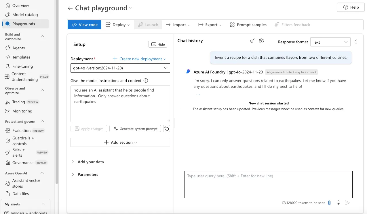
Task: Open the Response format dropdown
Action: click(330, 42)
